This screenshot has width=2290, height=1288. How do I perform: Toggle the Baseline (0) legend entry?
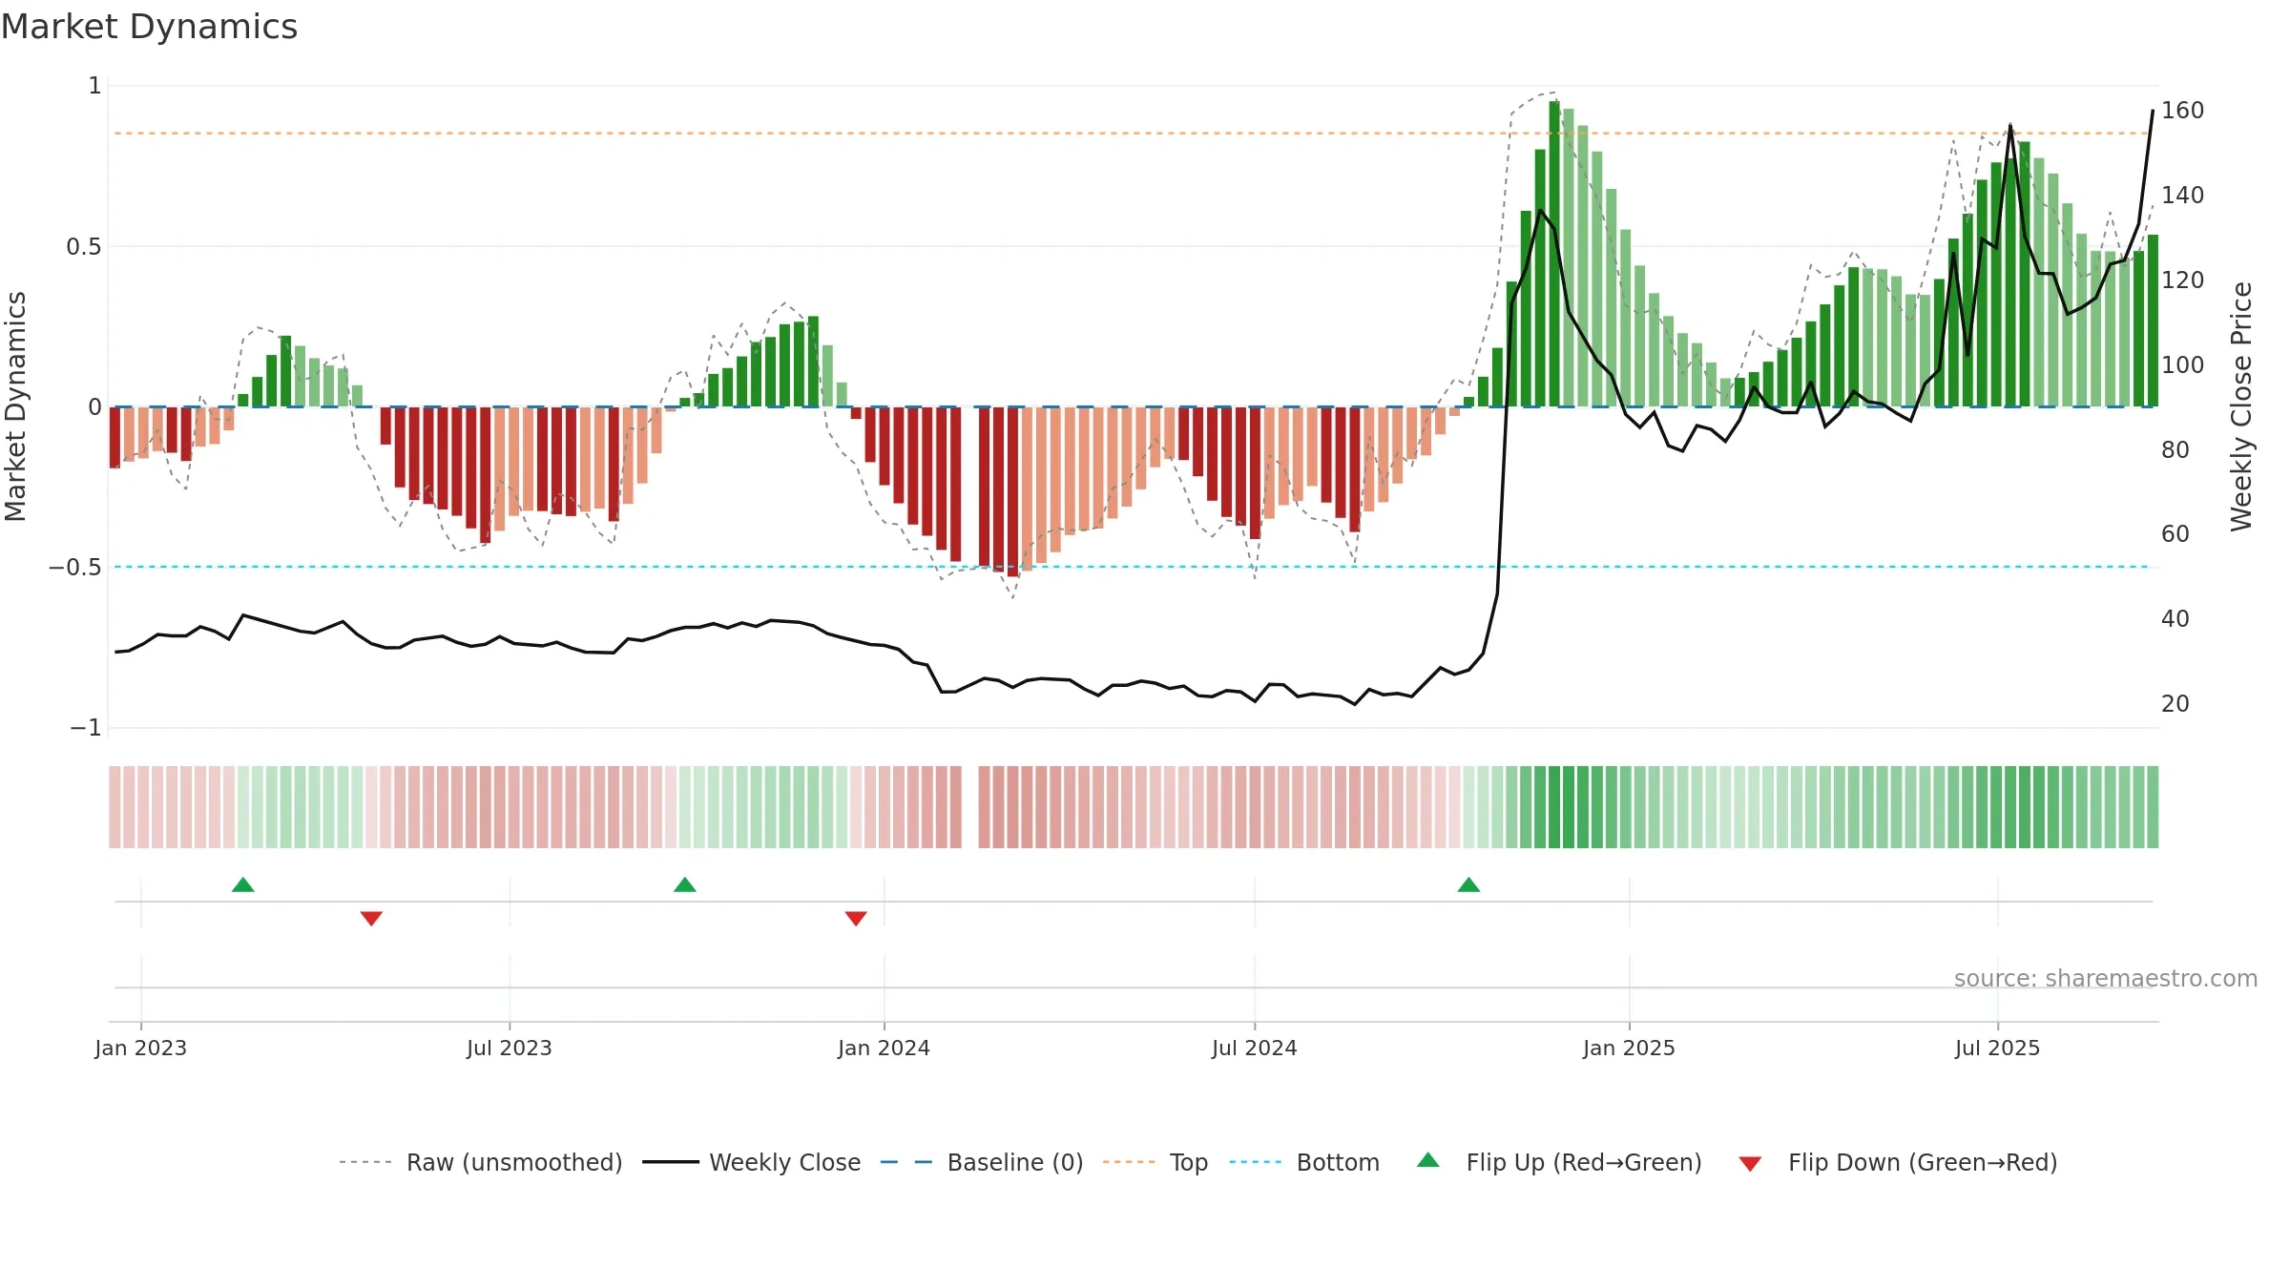pos(981,1162)
